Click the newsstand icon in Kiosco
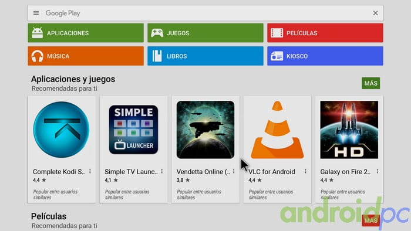This screenshot has height=231, width=411. [x=277, y=56]
